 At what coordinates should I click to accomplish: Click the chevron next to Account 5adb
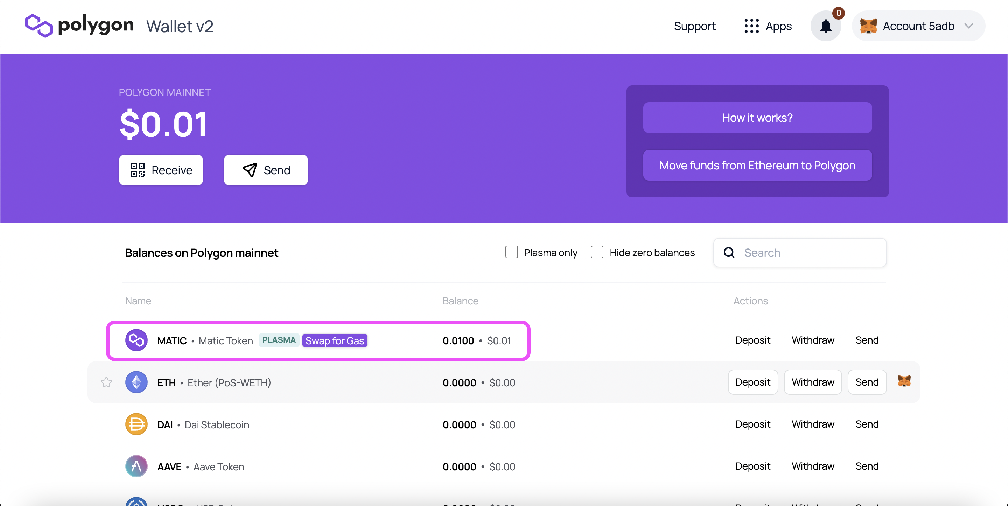(969, 26)
